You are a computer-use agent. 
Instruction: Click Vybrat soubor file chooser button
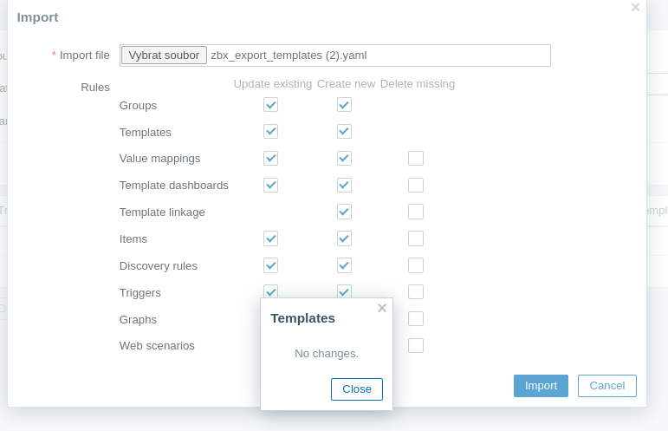click(164, 56)
